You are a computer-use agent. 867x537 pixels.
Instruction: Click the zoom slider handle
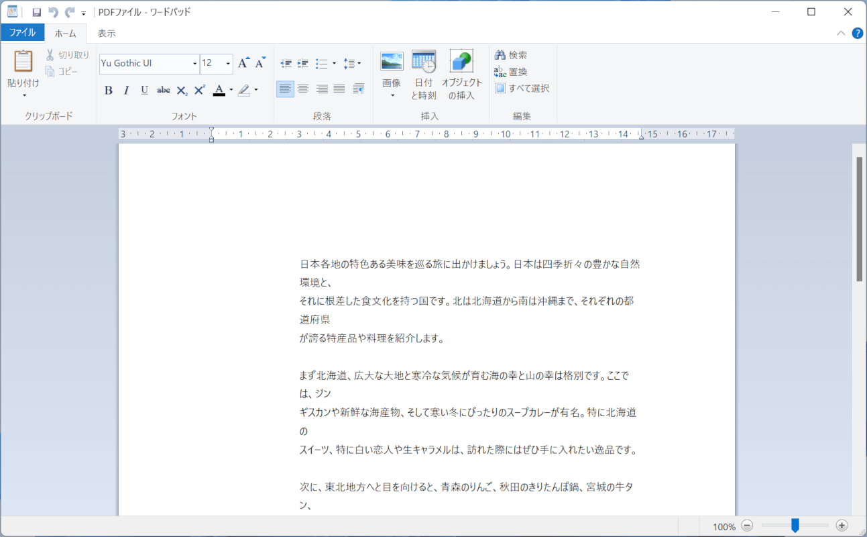click(795, 526)
